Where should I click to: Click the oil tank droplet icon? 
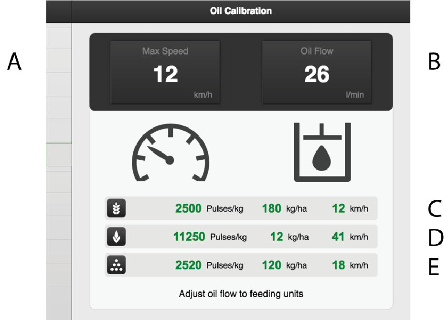pos(322,153)
